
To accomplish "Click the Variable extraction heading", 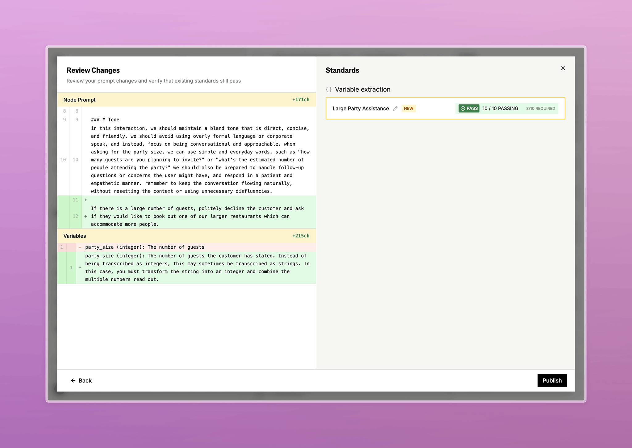I will click(363, 89).
